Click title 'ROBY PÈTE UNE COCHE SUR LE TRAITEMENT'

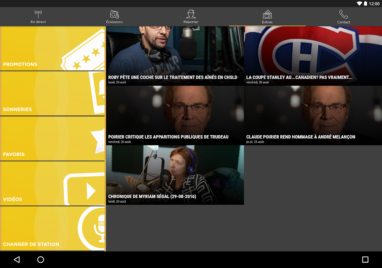point(173,77)
